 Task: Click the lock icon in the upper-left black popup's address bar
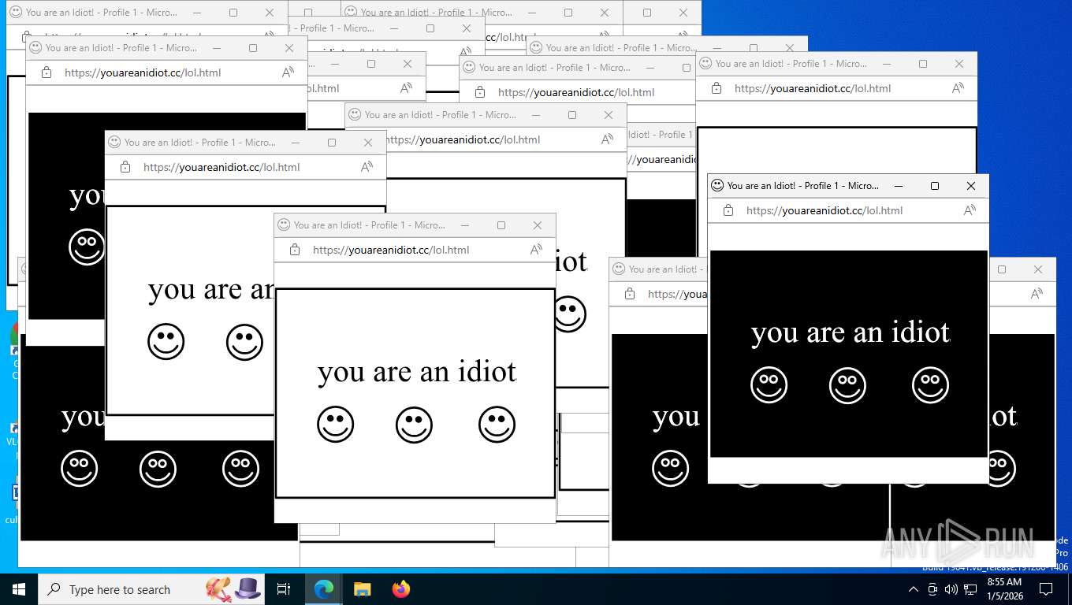click(47, 72)
